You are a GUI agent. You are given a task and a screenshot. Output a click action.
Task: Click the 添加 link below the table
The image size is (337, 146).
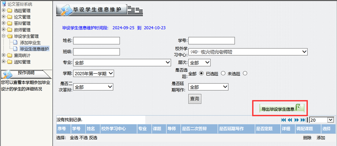click(321, 138)
